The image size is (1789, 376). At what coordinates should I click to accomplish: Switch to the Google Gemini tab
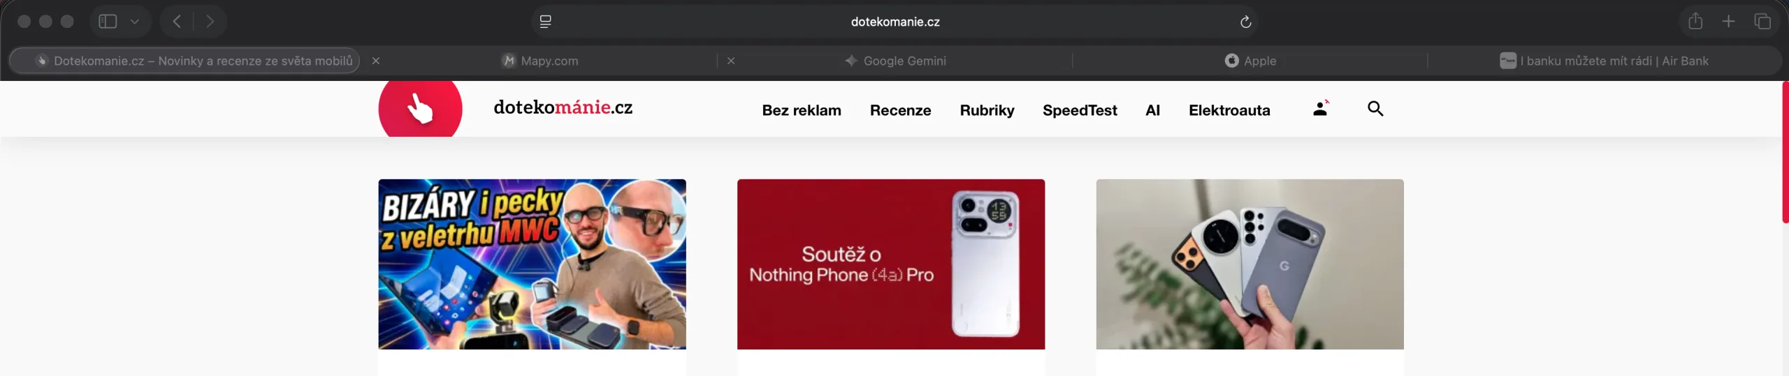pos(895,61)
